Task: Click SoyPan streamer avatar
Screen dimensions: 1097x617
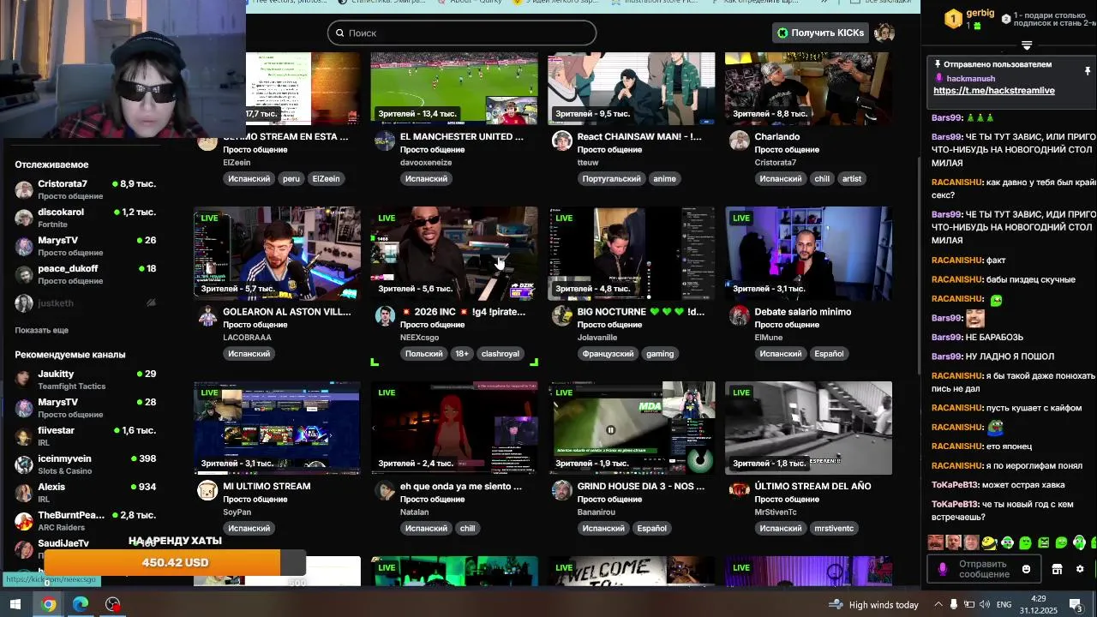Action: pos(207,490)
